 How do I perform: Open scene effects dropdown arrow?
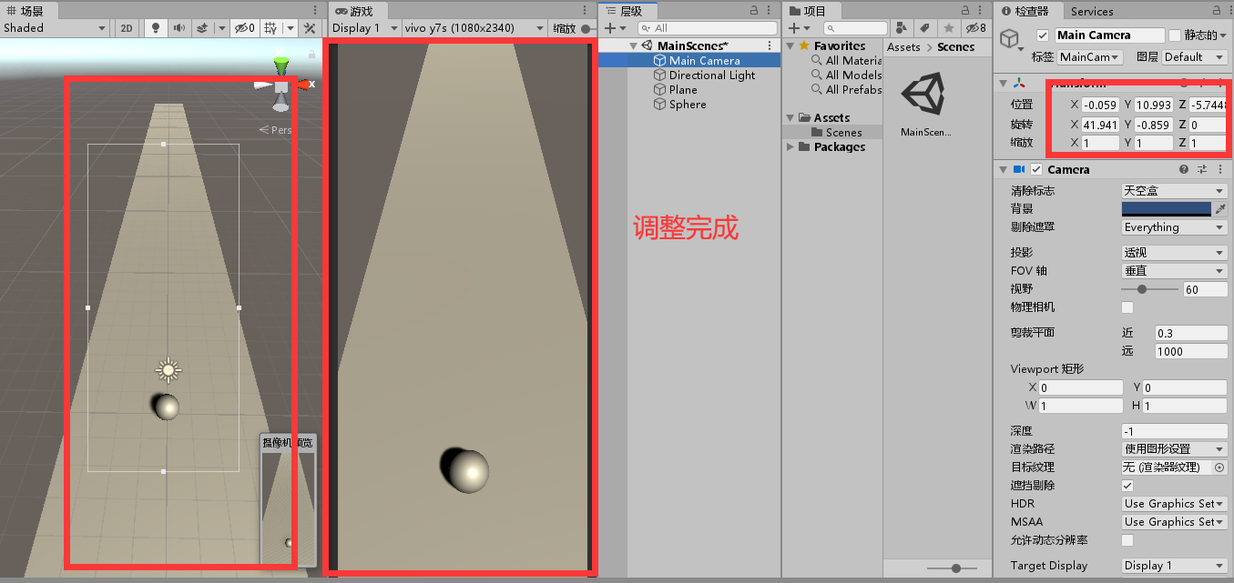point(221,28)
